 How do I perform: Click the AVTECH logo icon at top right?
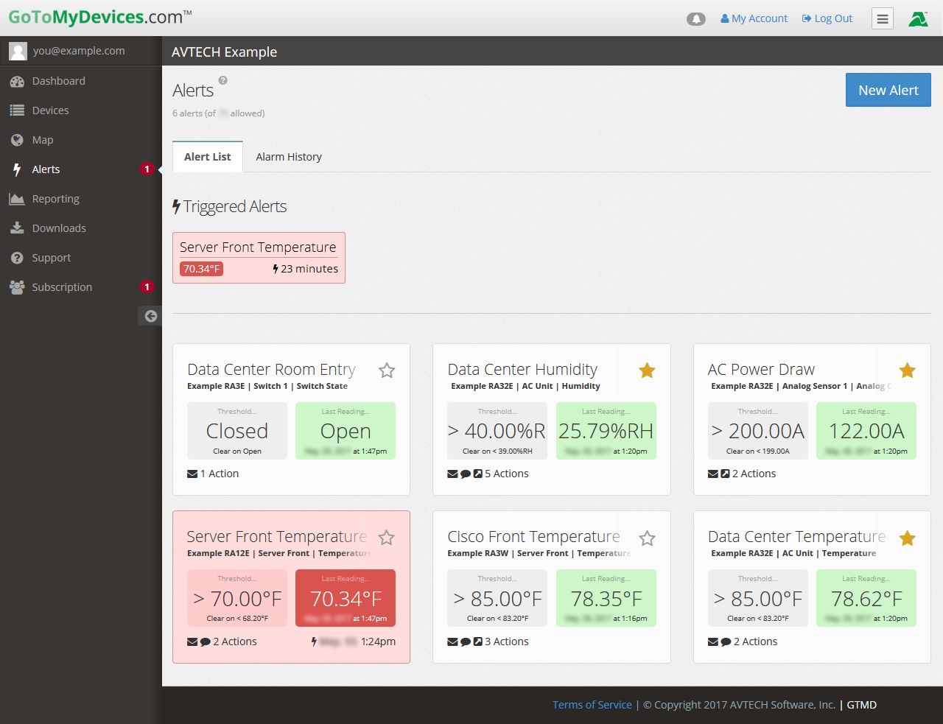coord(918,19)
